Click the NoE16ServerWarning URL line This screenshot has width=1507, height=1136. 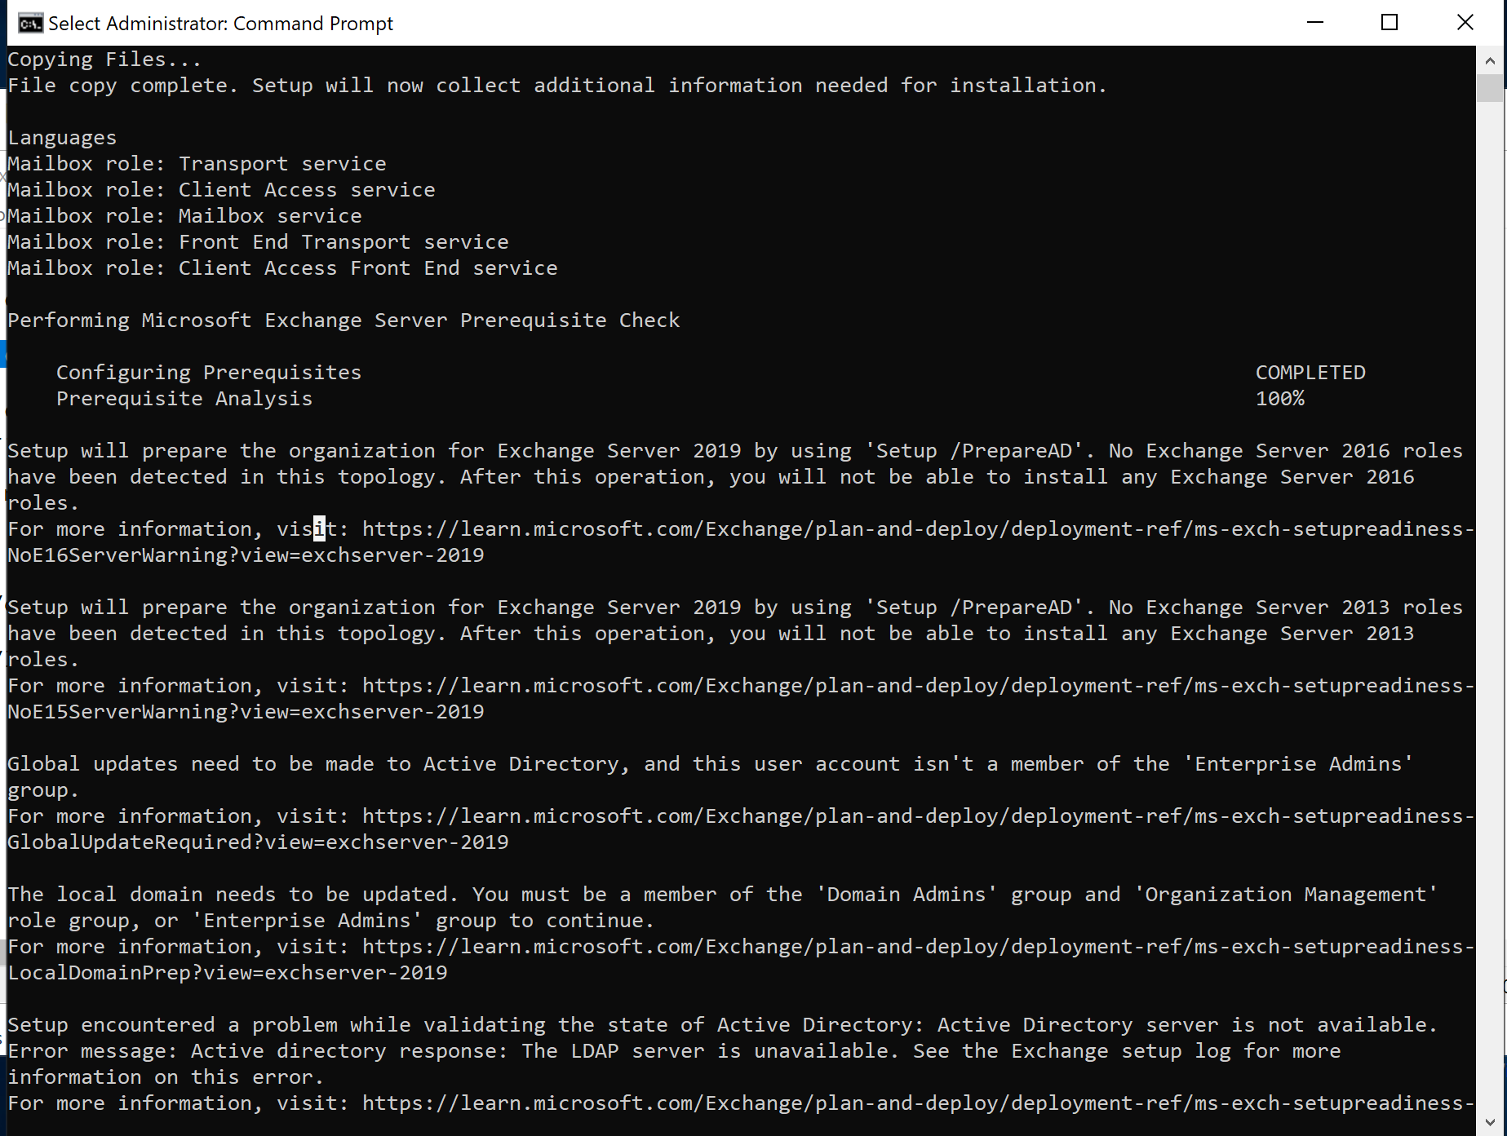246,555
